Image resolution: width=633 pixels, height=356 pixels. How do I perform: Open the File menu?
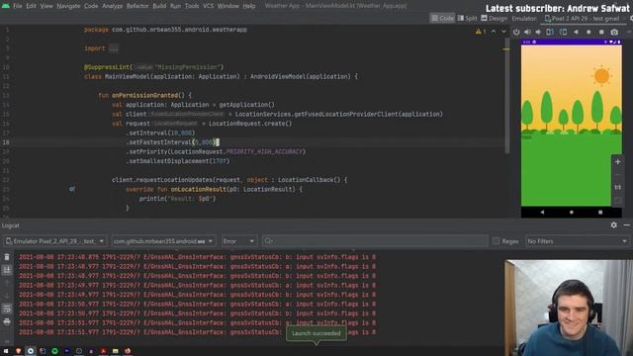click(x=18, y=6)
